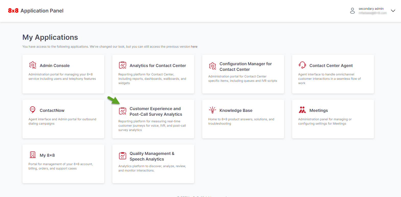401x197 pixels.
Task: Open Customer Experience and Post-Call Survey Analytics
Action: pos(156,111)
